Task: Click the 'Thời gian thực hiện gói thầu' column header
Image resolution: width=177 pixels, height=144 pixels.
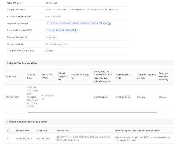Action: [146, 76]
